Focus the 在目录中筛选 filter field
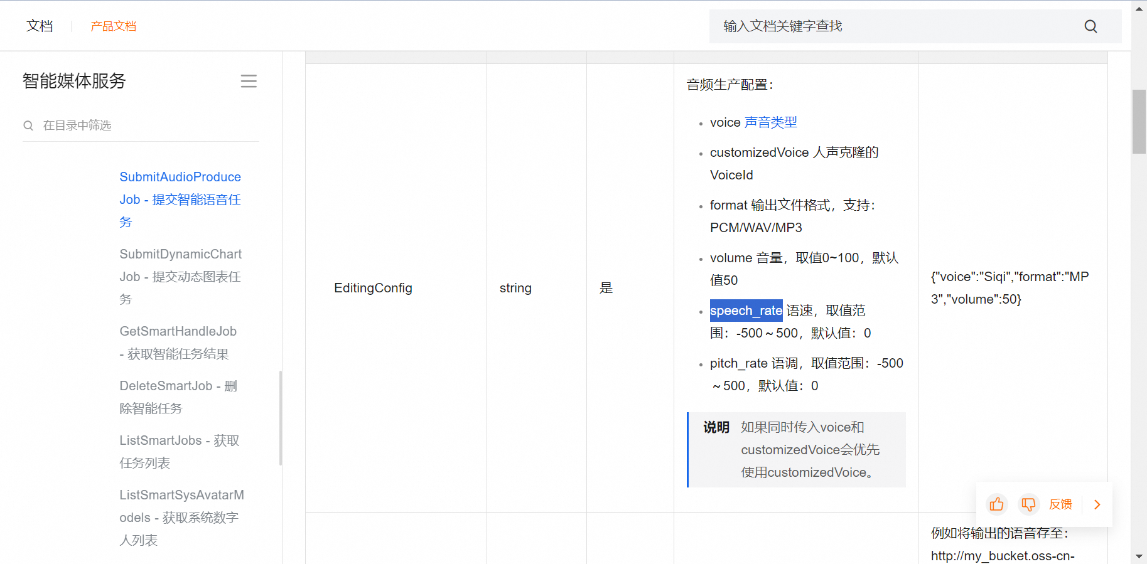 (141, 125)
